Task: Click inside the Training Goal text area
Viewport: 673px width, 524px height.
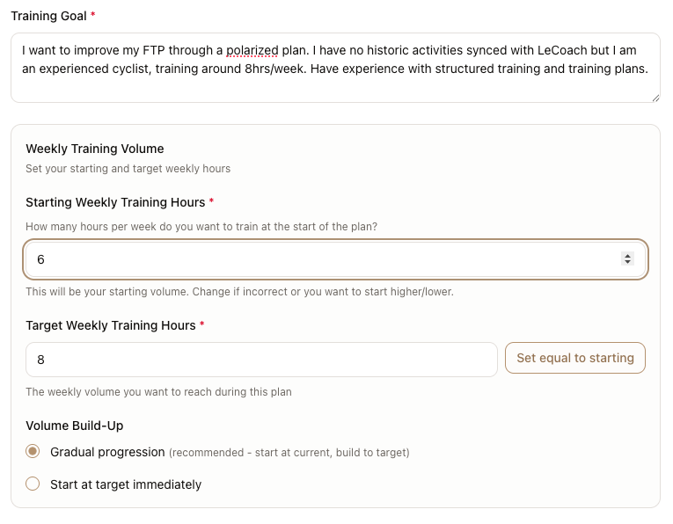Action: pos(334,85)
